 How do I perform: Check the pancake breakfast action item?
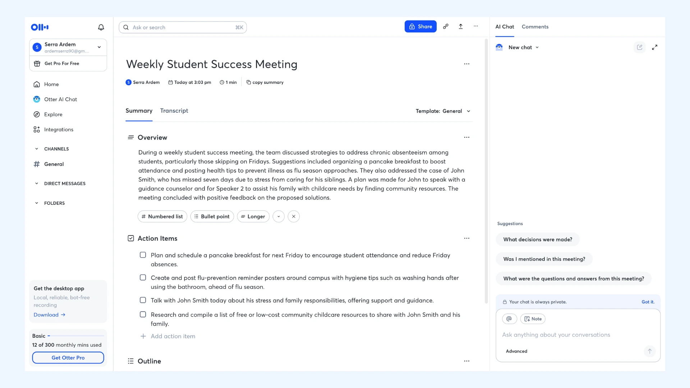(x=143, y=255)
